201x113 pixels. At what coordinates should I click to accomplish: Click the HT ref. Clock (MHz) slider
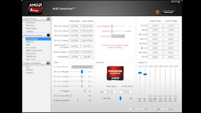(x=71, y=96)
